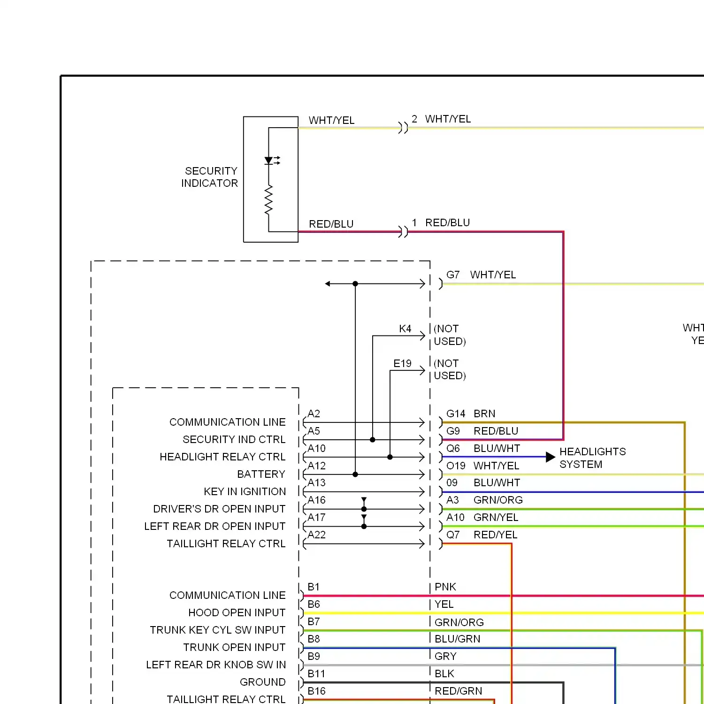This screenshot has width=704, height=704.
Task: Select the WHT/YEL label beside G7
Action: [x=493, y=275]
